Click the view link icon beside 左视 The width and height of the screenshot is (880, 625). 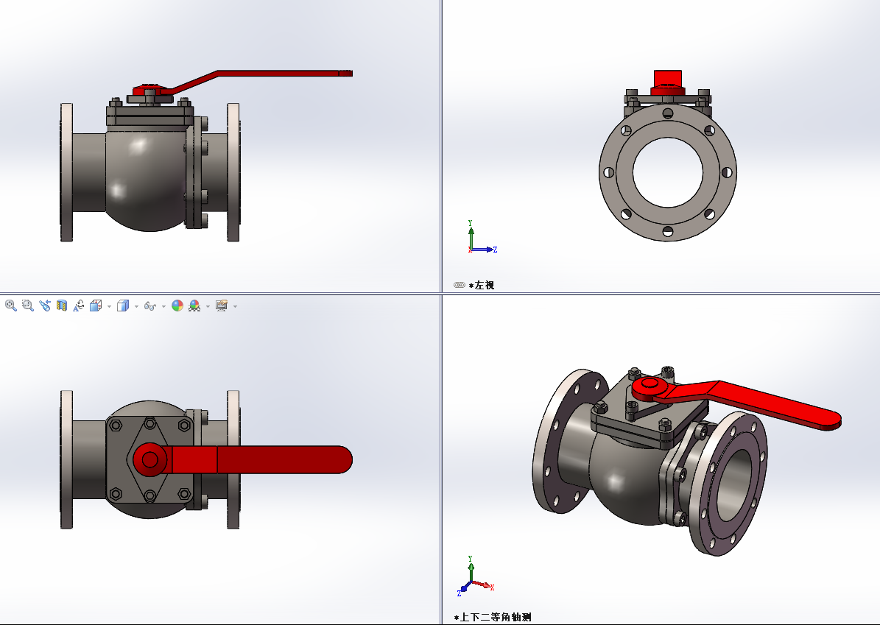tap(459, 285)
